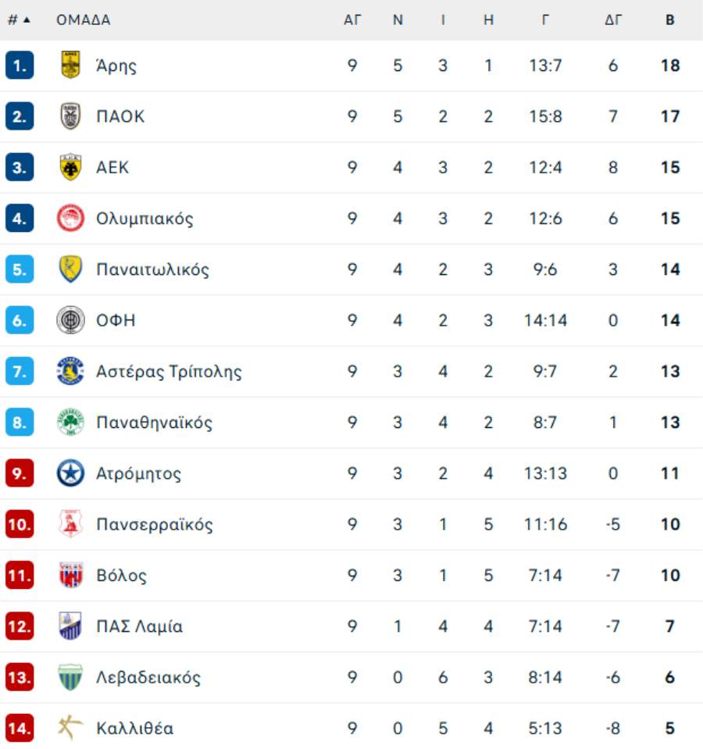The width and height of the screenshot is (703, 749).
Task: Open the Αστέρας Τρίπολης team link
Action: [x=169, y=372]
